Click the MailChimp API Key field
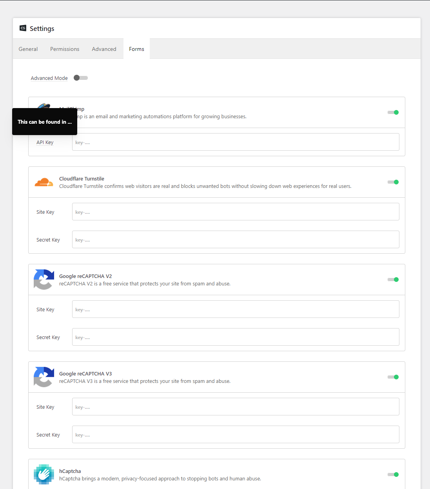 point(235,142)
